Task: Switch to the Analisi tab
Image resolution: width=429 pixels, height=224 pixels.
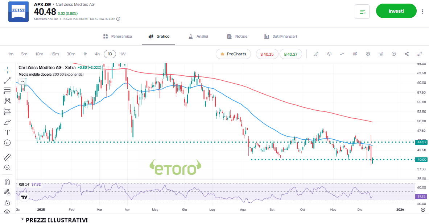Action: click(198, 37)
